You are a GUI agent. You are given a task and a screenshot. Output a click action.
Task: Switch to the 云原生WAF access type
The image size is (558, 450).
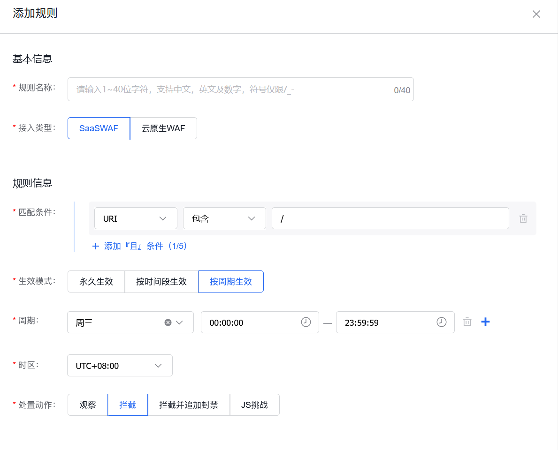click(x=163, y=128)
